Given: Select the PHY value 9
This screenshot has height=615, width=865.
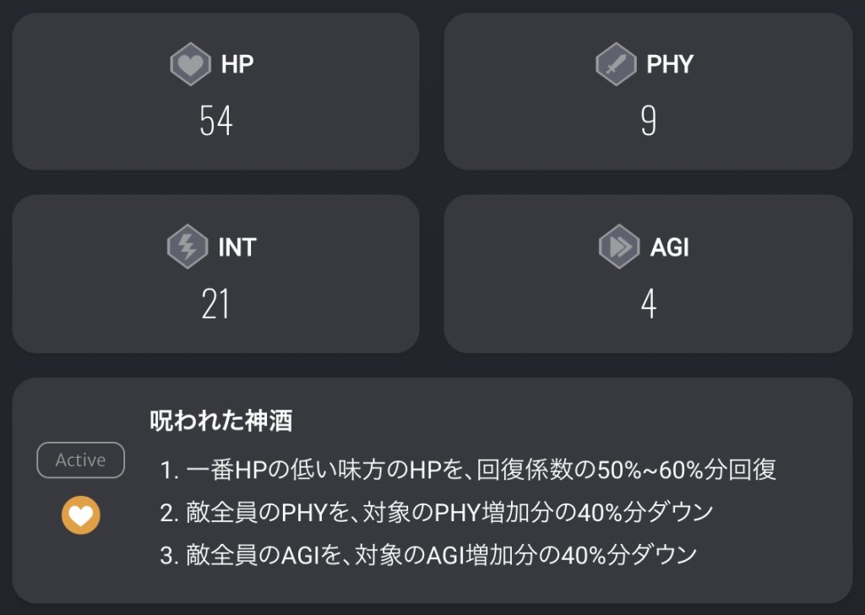Looking at the screenshot, I should (x=648, y=122).
